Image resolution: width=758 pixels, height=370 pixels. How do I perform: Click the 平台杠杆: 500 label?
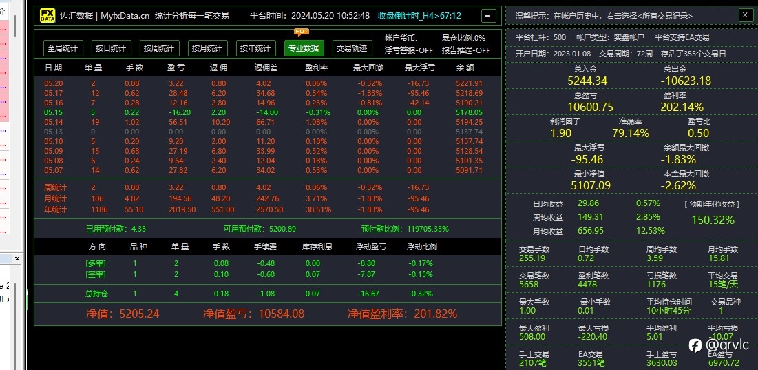541,37
